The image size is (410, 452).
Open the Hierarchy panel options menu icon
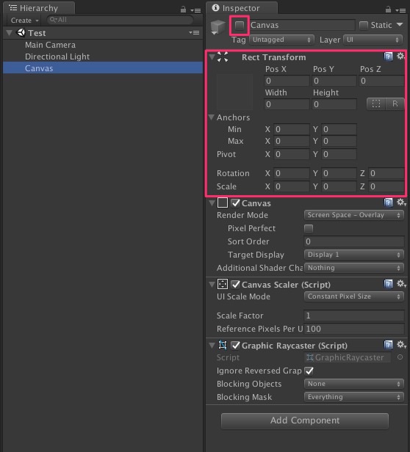(195, 10)
